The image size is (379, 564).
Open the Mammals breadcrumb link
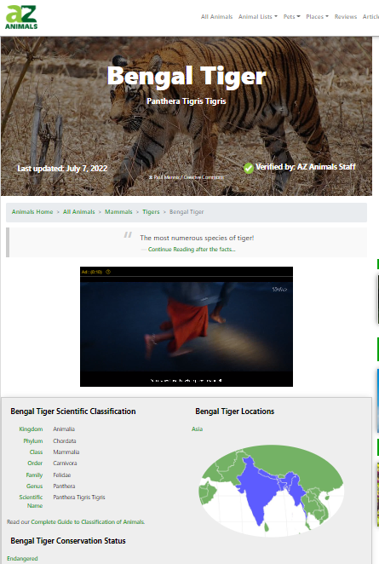(118, 212)
